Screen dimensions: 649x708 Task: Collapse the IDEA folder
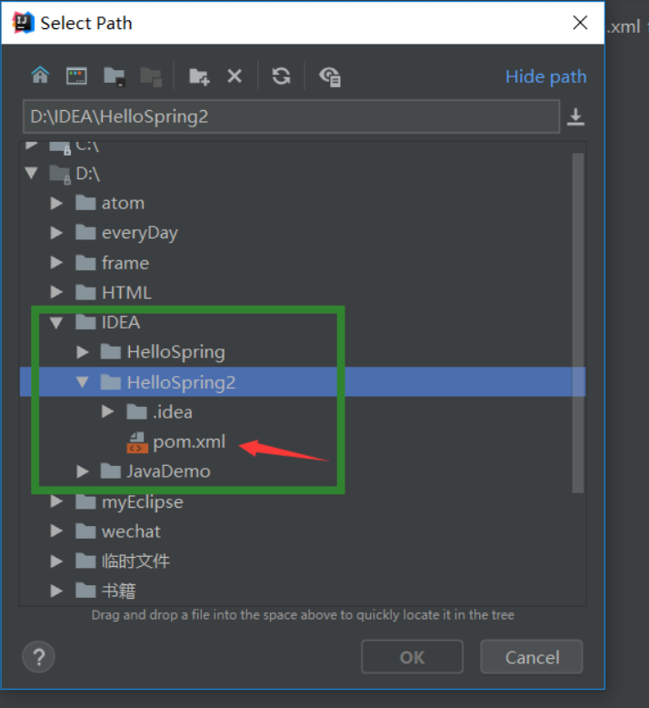pos(56,323)
